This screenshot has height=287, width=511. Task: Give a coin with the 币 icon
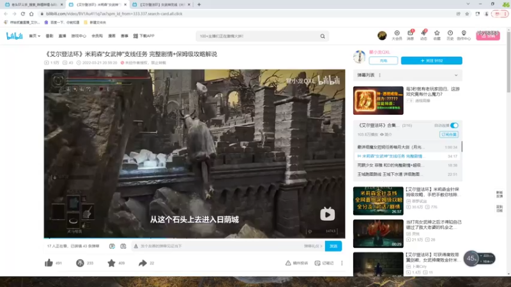(x=80, y=263)
